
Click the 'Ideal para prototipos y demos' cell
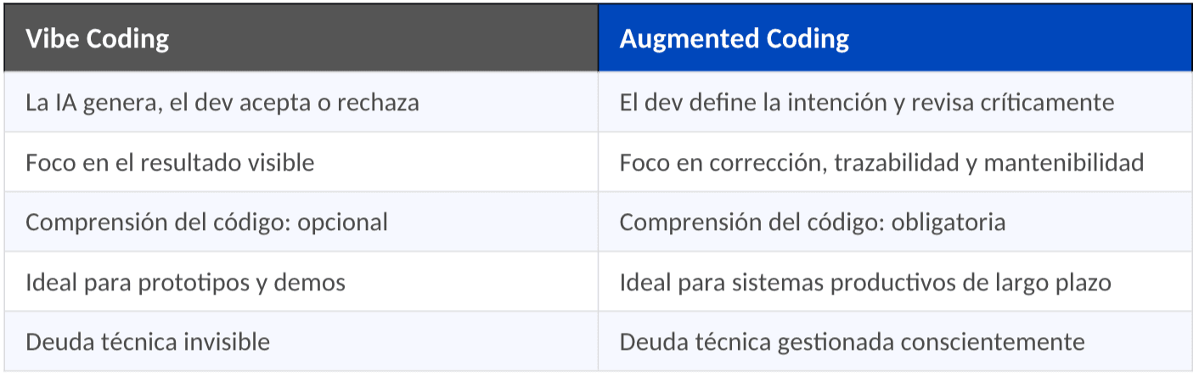click(x=185, y=282)
